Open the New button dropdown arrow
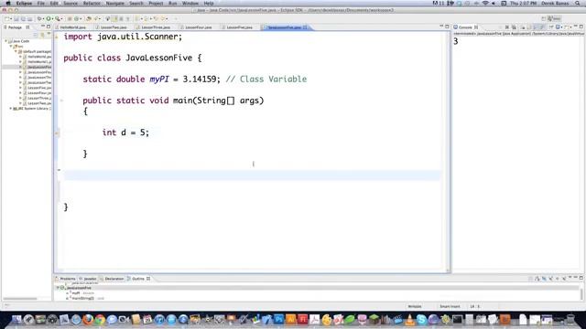 tap(11, 18)
